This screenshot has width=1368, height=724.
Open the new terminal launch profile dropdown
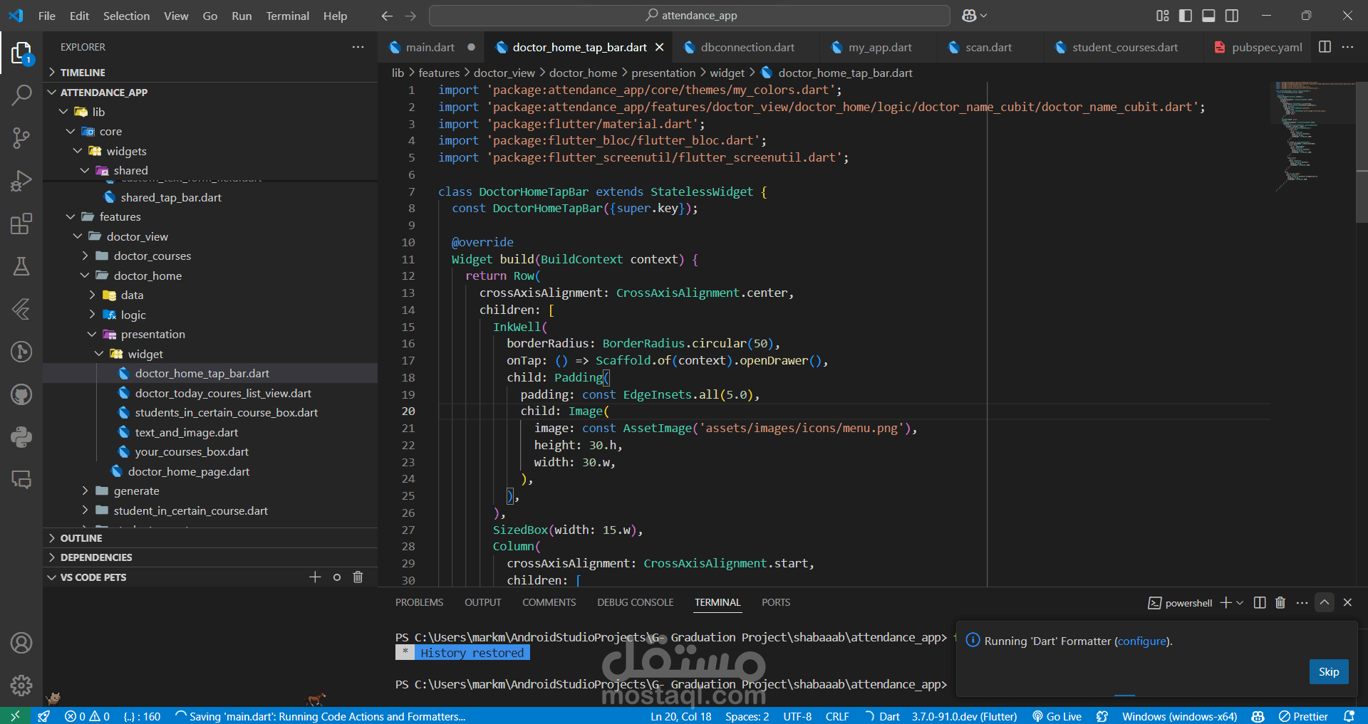point(1240,603)
